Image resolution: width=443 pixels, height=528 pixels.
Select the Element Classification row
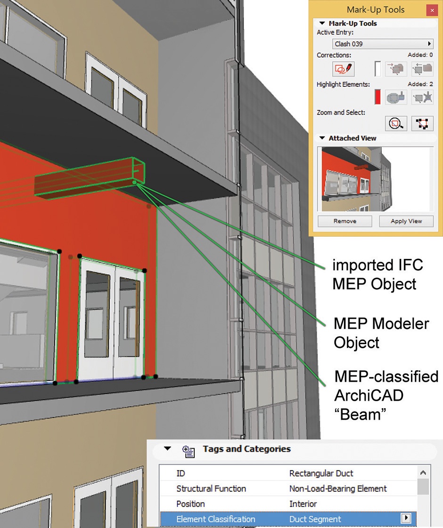tap(288, 519)
